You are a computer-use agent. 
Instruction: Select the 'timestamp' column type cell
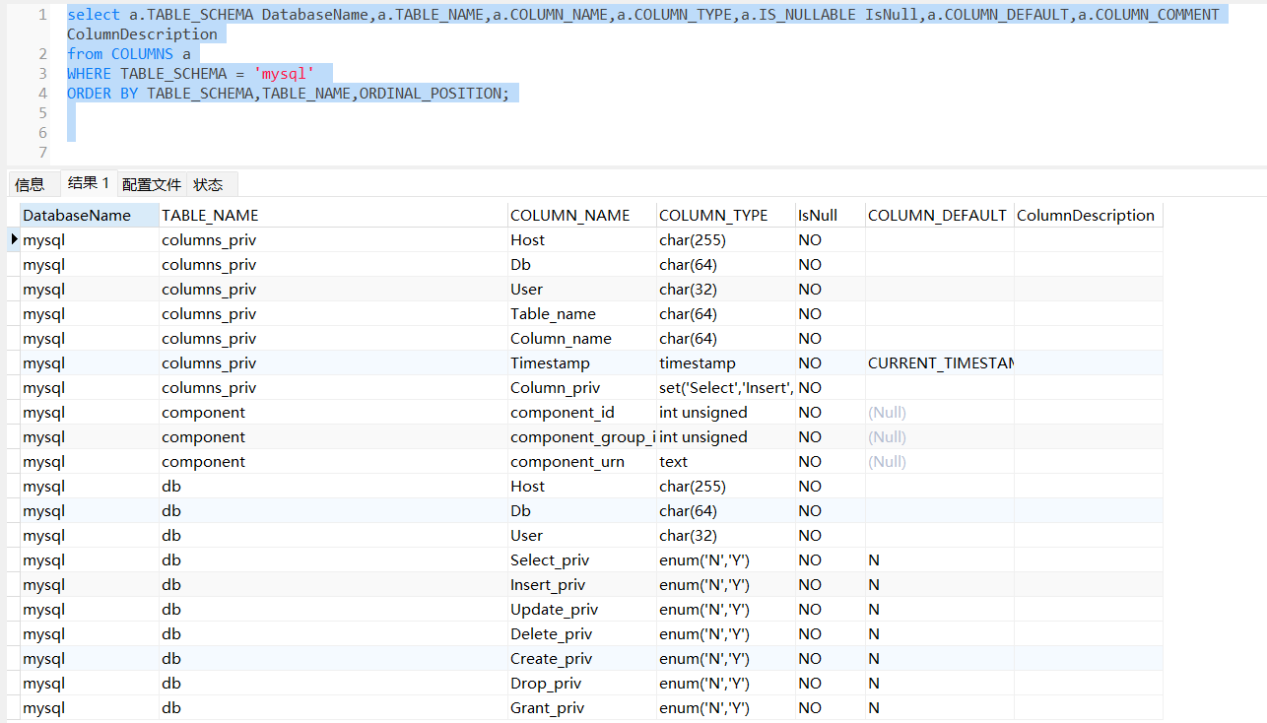tap(726, 362)
